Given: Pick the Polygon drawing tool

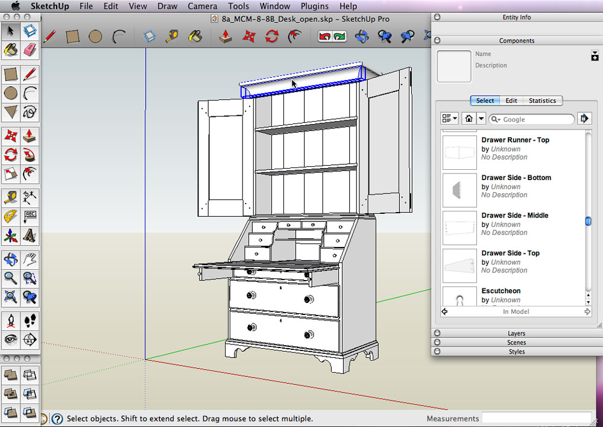Looking at the screenshot, I should (11, 112).
